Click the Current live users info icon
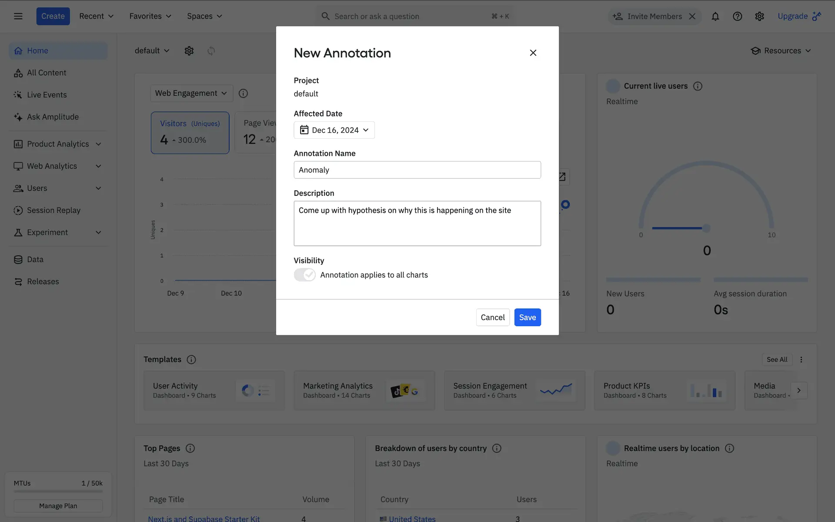Viewport: 835px width, 522px height. coord(698,86)
